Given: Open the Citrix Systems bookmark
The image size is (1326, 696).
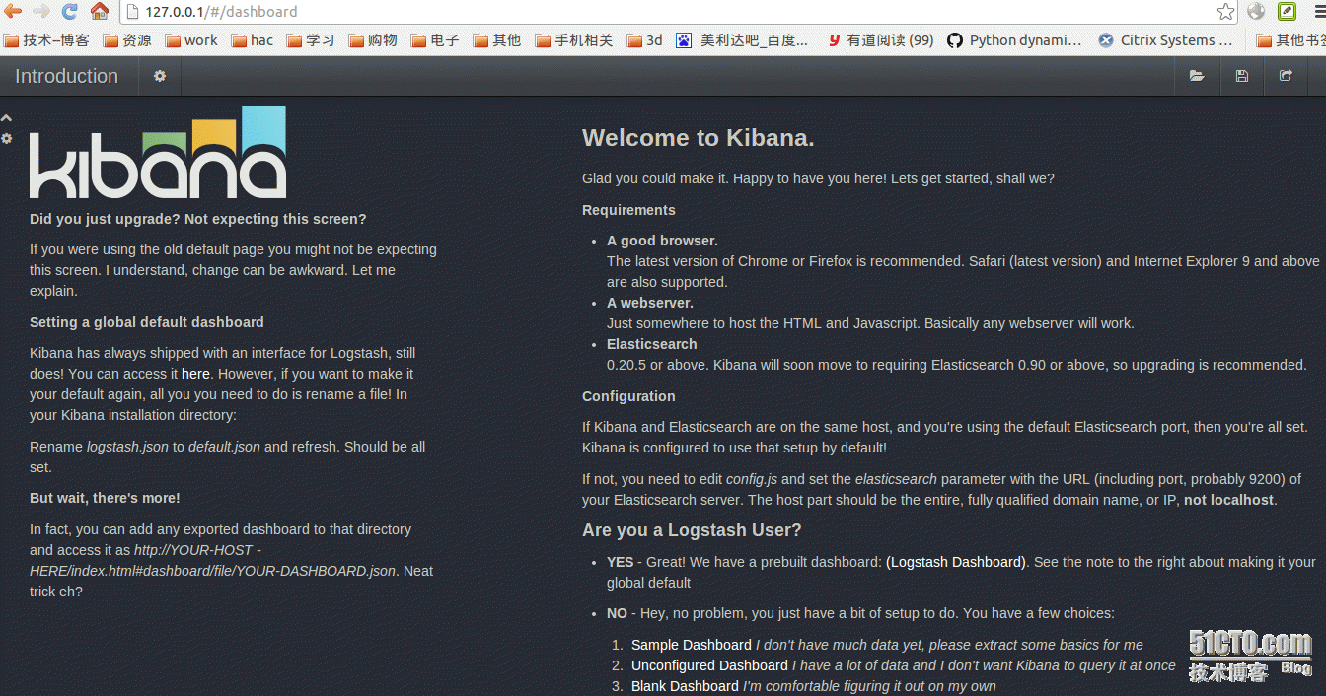Looking at the screenshot, I should (x=1165, y=40).
